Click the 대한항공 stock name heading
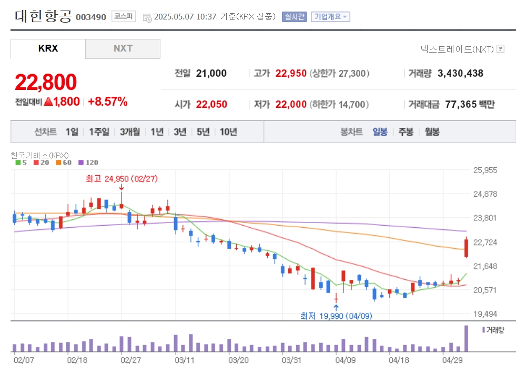Viewport: 516px width, 374px height. [43, 16]
